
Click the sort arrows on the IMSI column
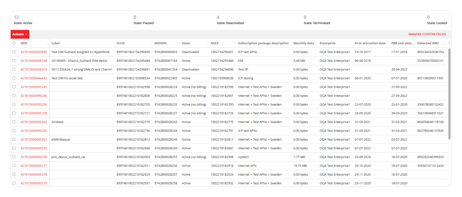pos(48,43)
